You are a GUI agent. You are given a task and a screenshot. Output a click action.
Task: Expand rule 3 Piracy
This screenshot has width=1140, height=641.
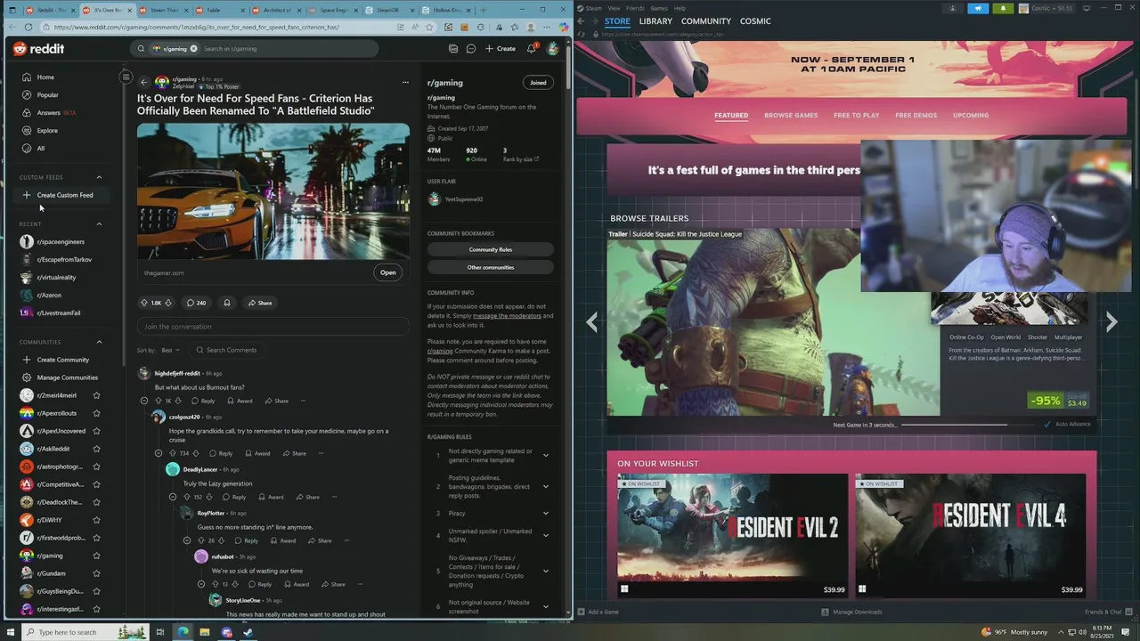(546, 513)
